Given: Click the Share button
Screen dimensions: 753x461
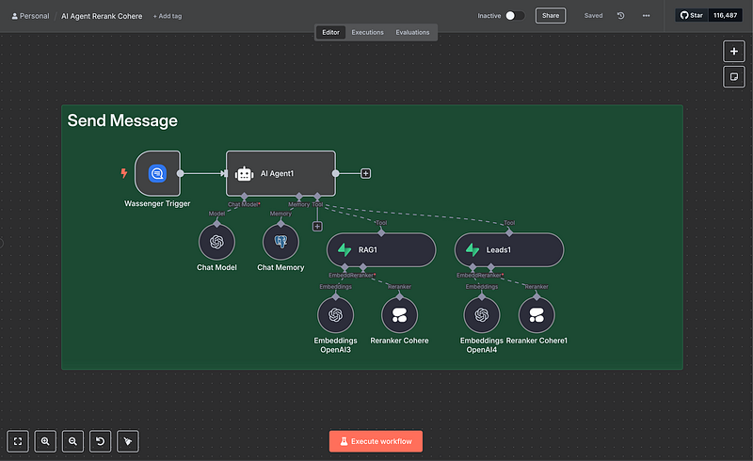Looking at the screenshot, I should (x=551, y=16).
